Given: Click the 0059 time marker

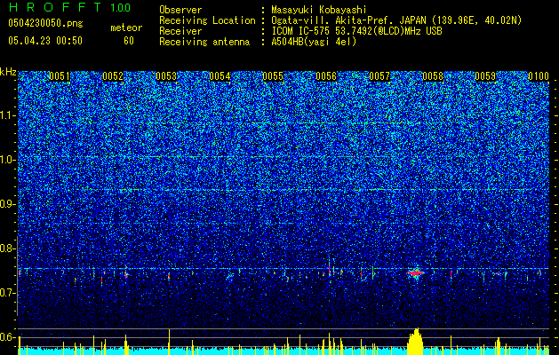Looking at the screenshot, I should pyautogui.click(x=485, y=76).
